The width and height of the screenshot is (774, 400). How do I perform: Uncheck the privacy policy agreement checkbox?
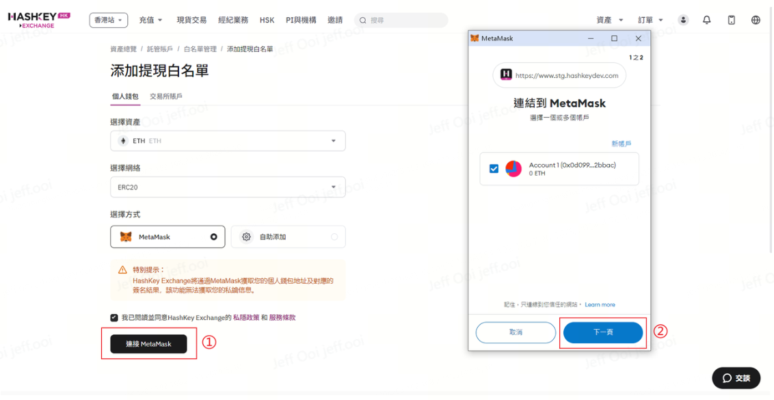click(x=114, y=317)
